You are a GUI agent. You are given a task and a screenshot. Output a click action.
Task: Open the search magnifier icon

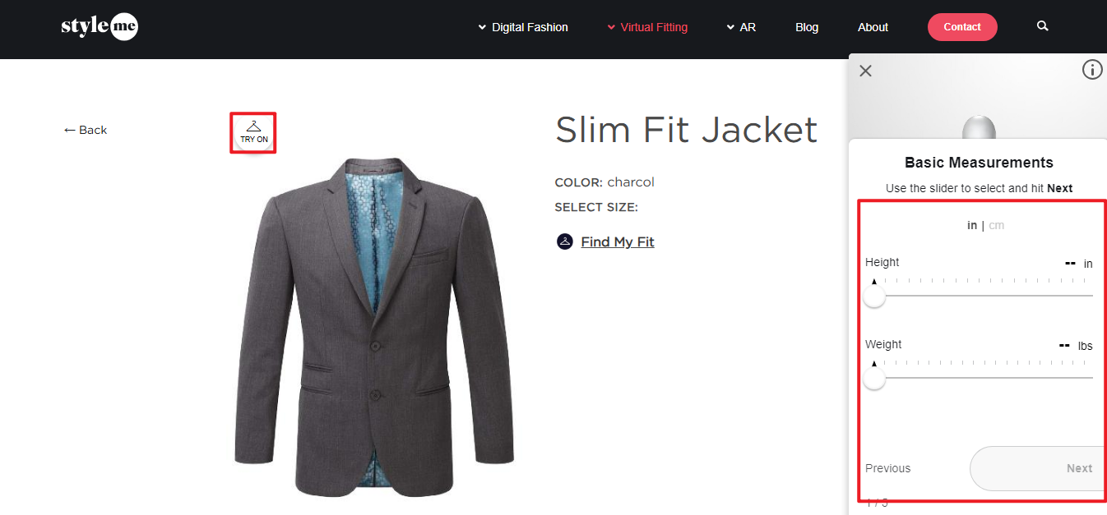click(x=1043, y=26)
